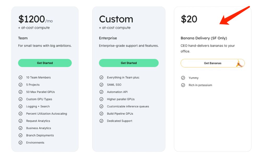
Task: Click checkmark icon next to Yummy
Action: [x=183, y=78]
